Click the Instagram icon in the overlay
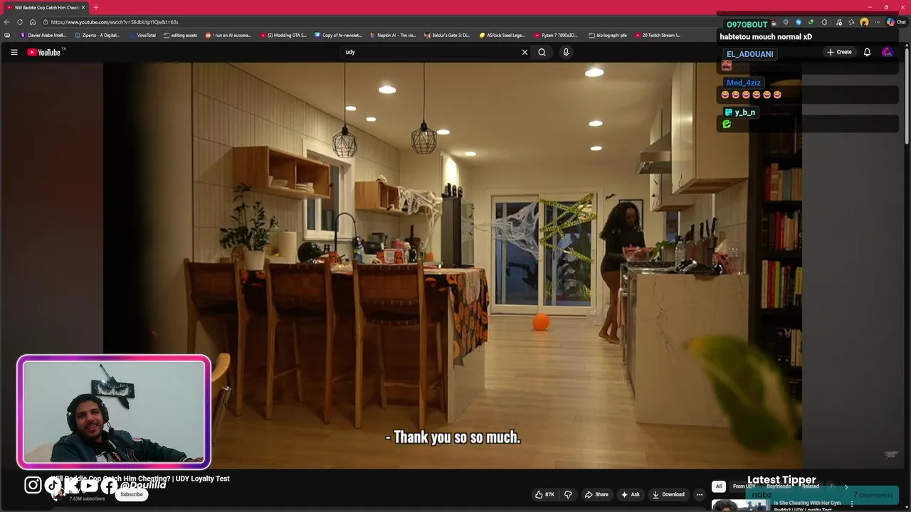 (33, 485)
